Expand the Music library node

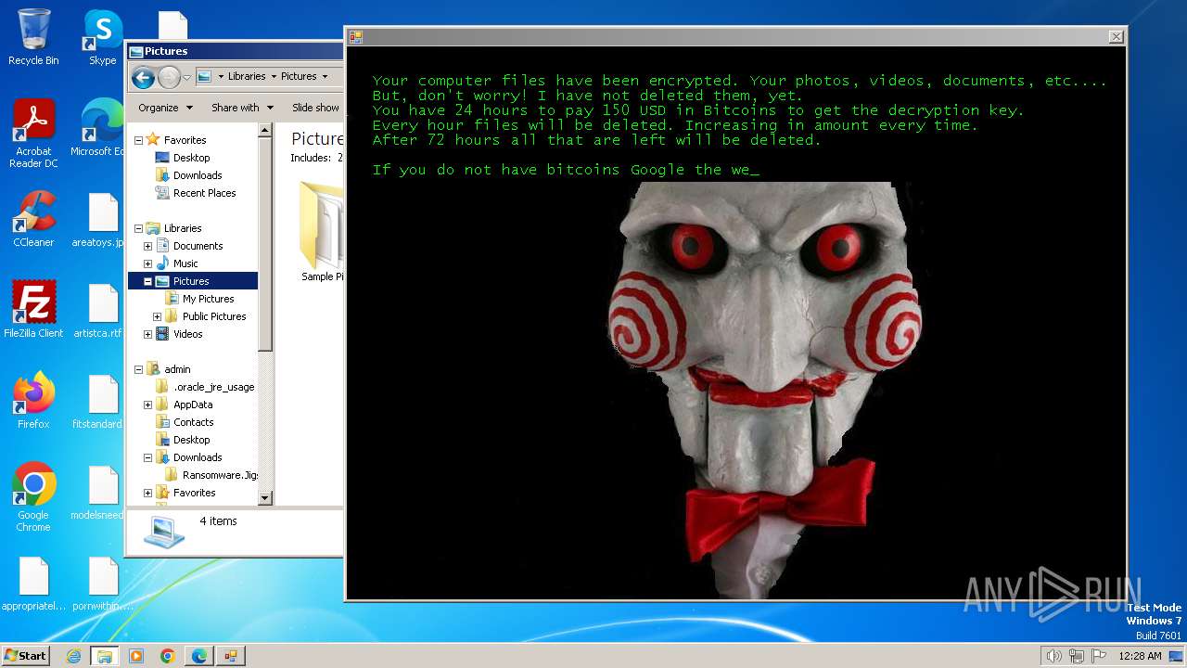pyautogui.click(x=147, y=263)
